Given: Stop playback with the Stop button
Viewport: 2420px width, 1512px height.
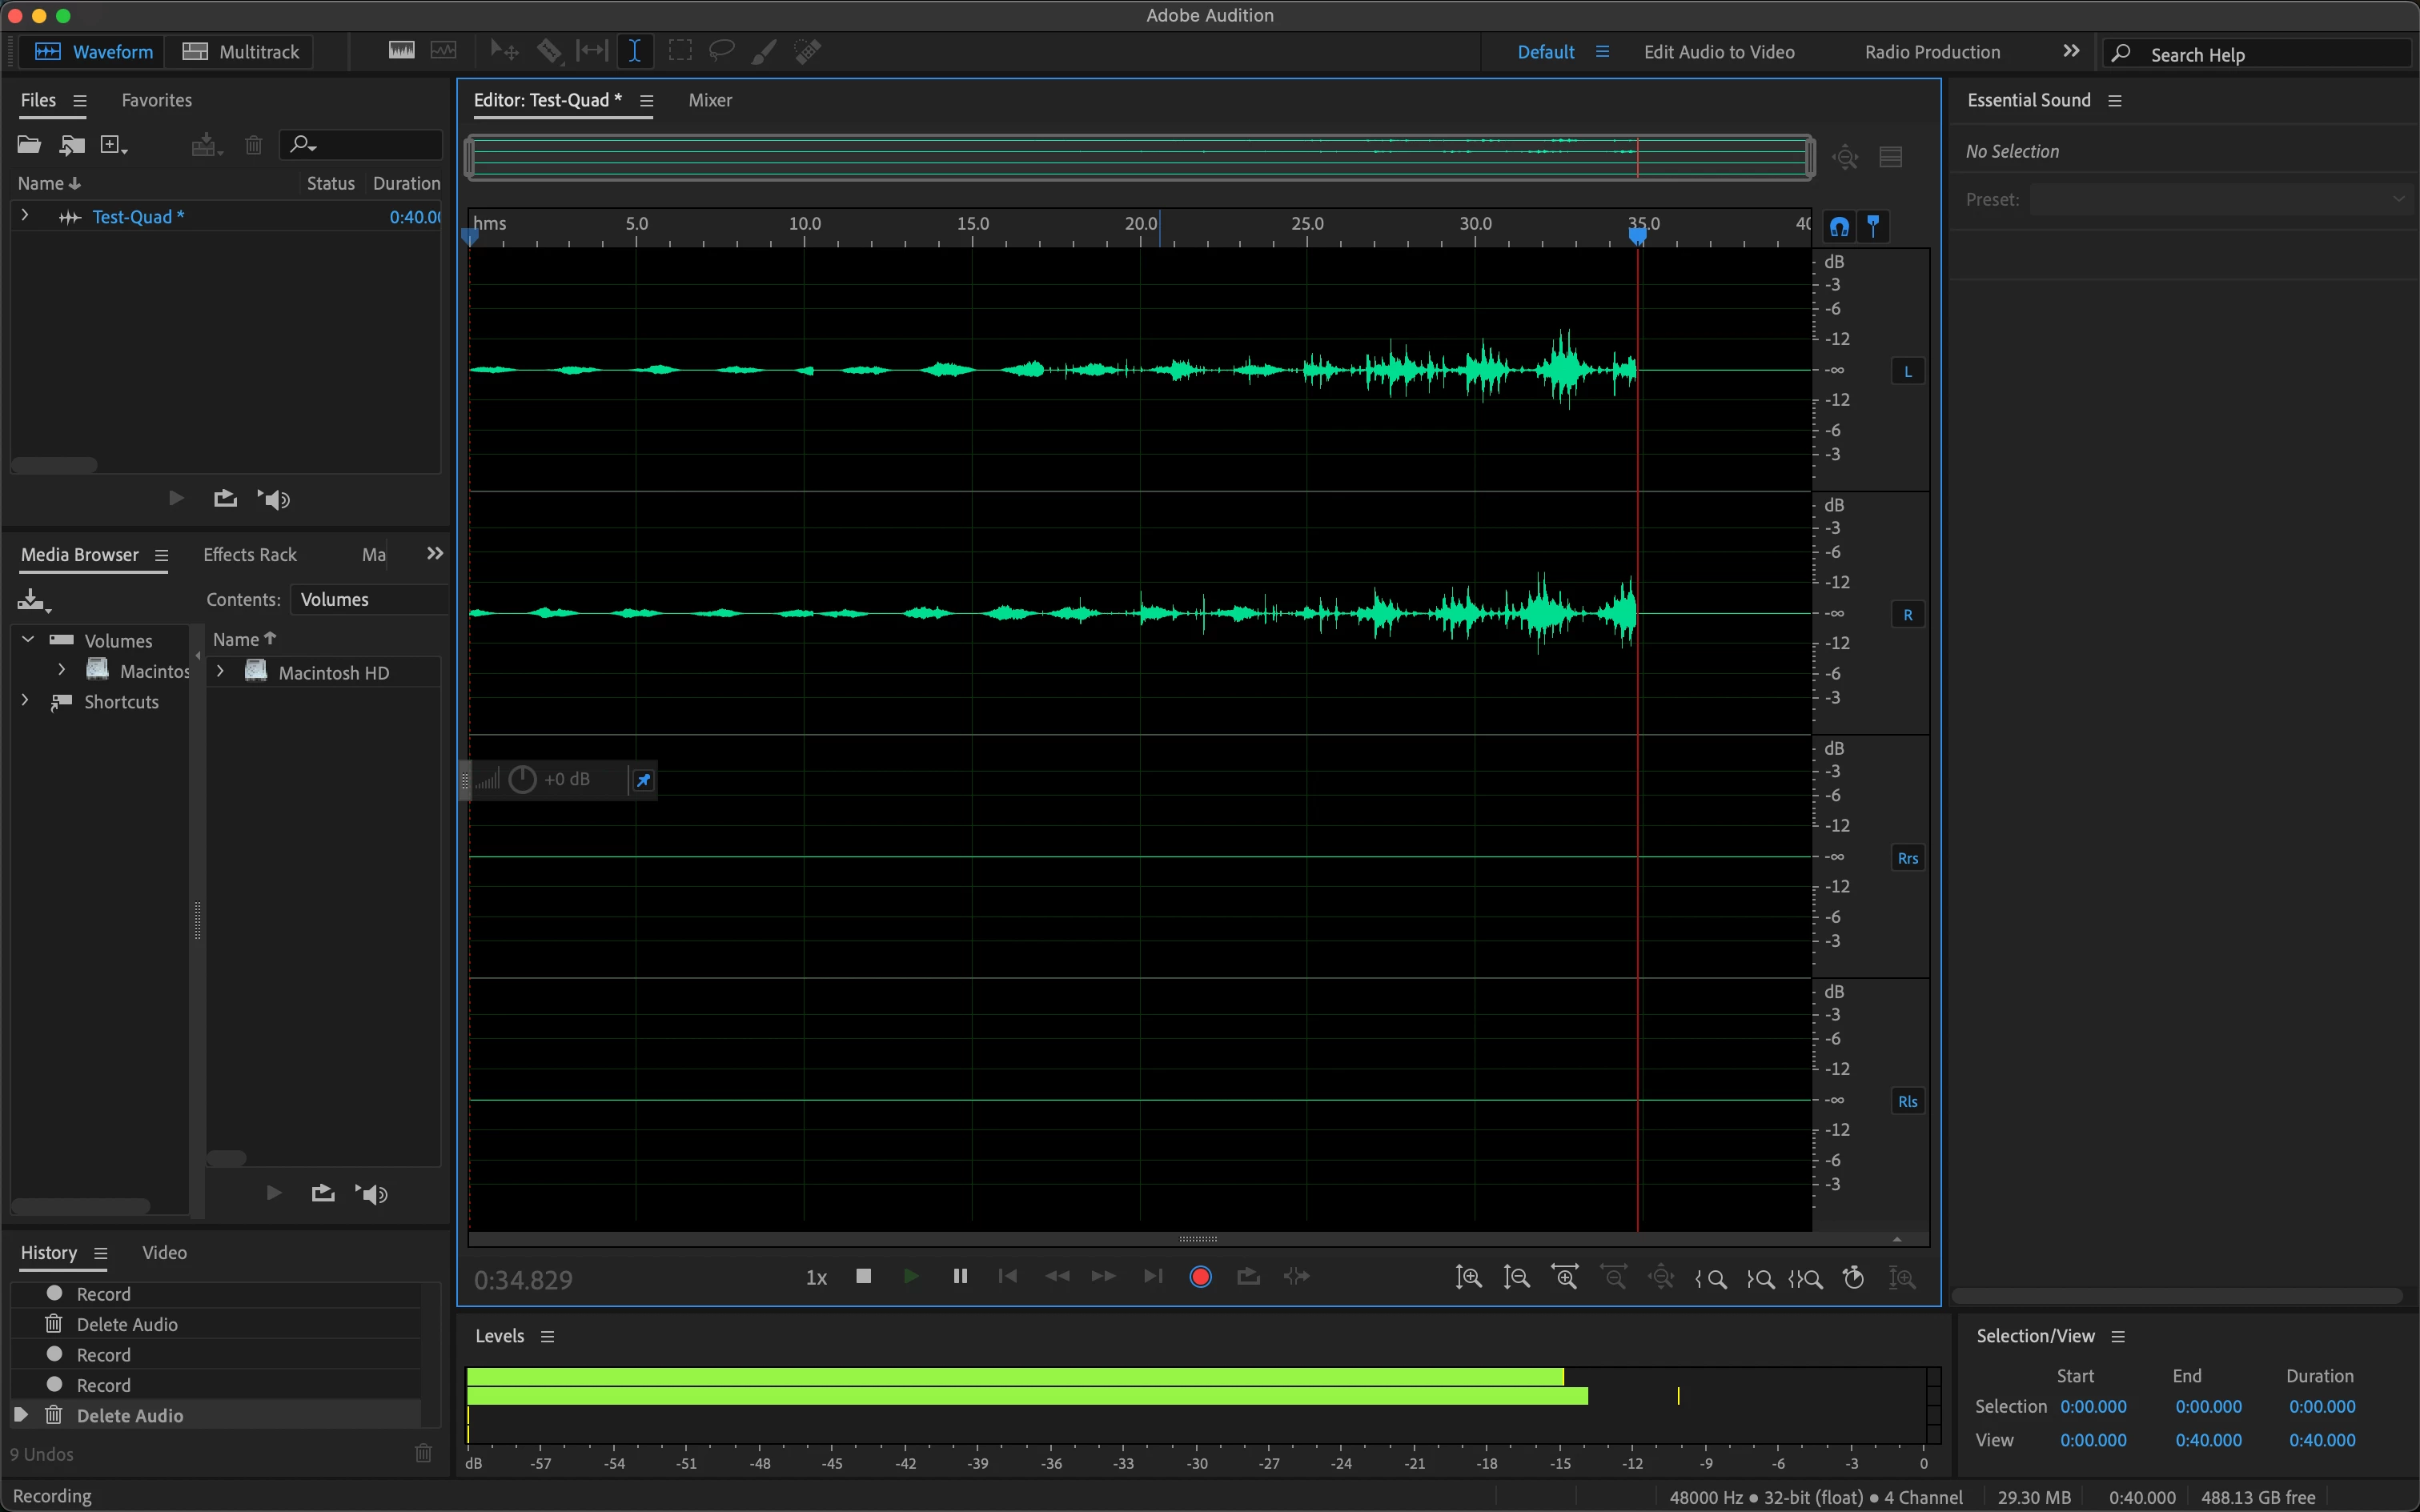Looking at the screenshot, I should coord(864,1277).
